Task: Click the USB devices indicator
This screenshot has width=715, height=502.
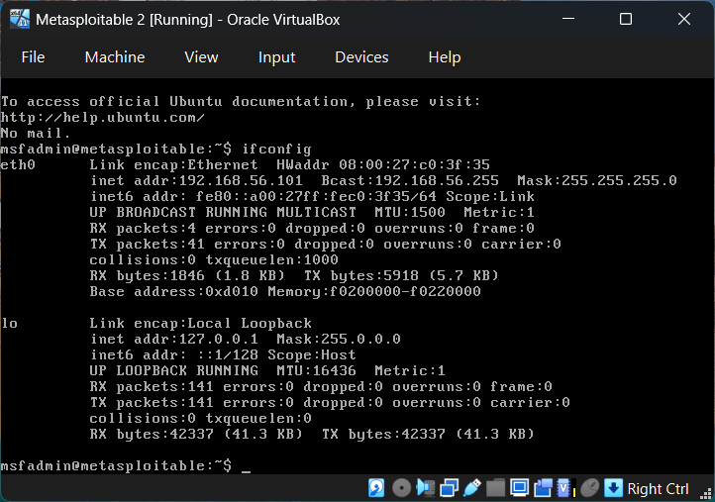Action: pos(472,488)
